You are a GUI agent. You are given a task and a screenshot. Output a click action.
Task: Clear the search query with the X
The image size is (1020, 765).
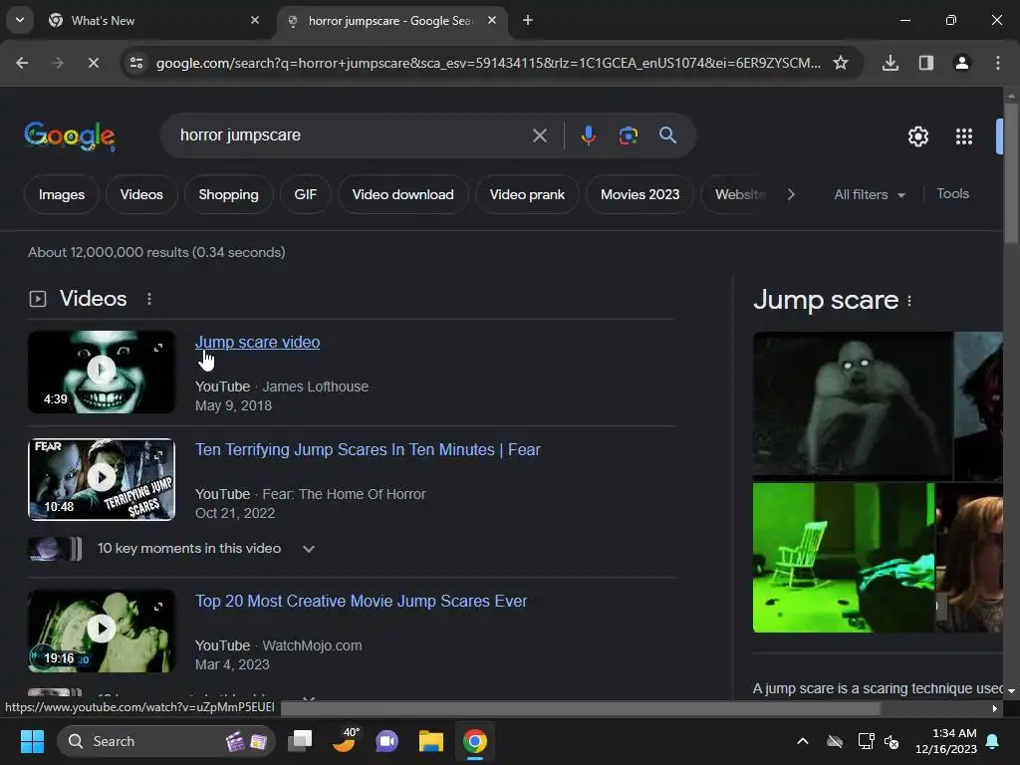[x=539, y=135]
